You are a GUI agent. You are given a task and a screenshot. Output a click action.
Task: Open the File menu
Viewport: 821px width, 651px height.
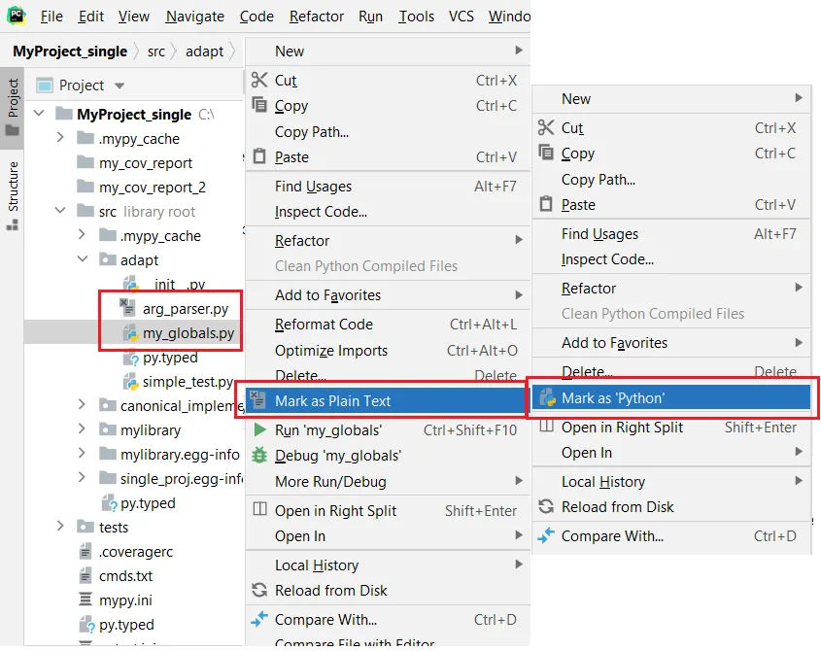pyautogui.click(x=51, y=17)
